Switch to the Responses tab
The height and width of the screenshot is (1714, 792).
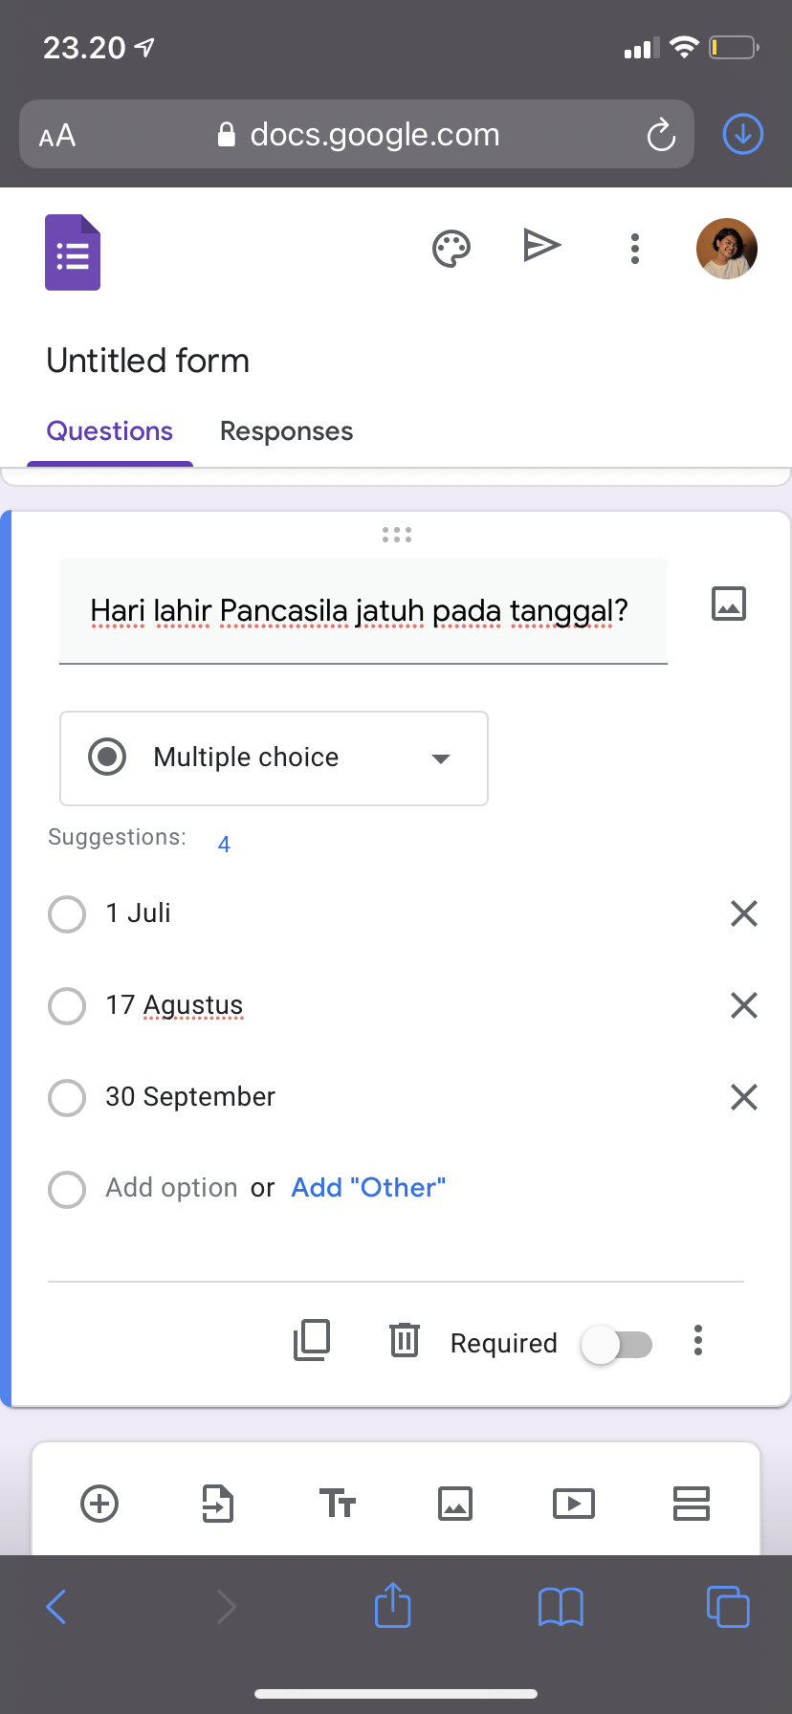[286, 431]
